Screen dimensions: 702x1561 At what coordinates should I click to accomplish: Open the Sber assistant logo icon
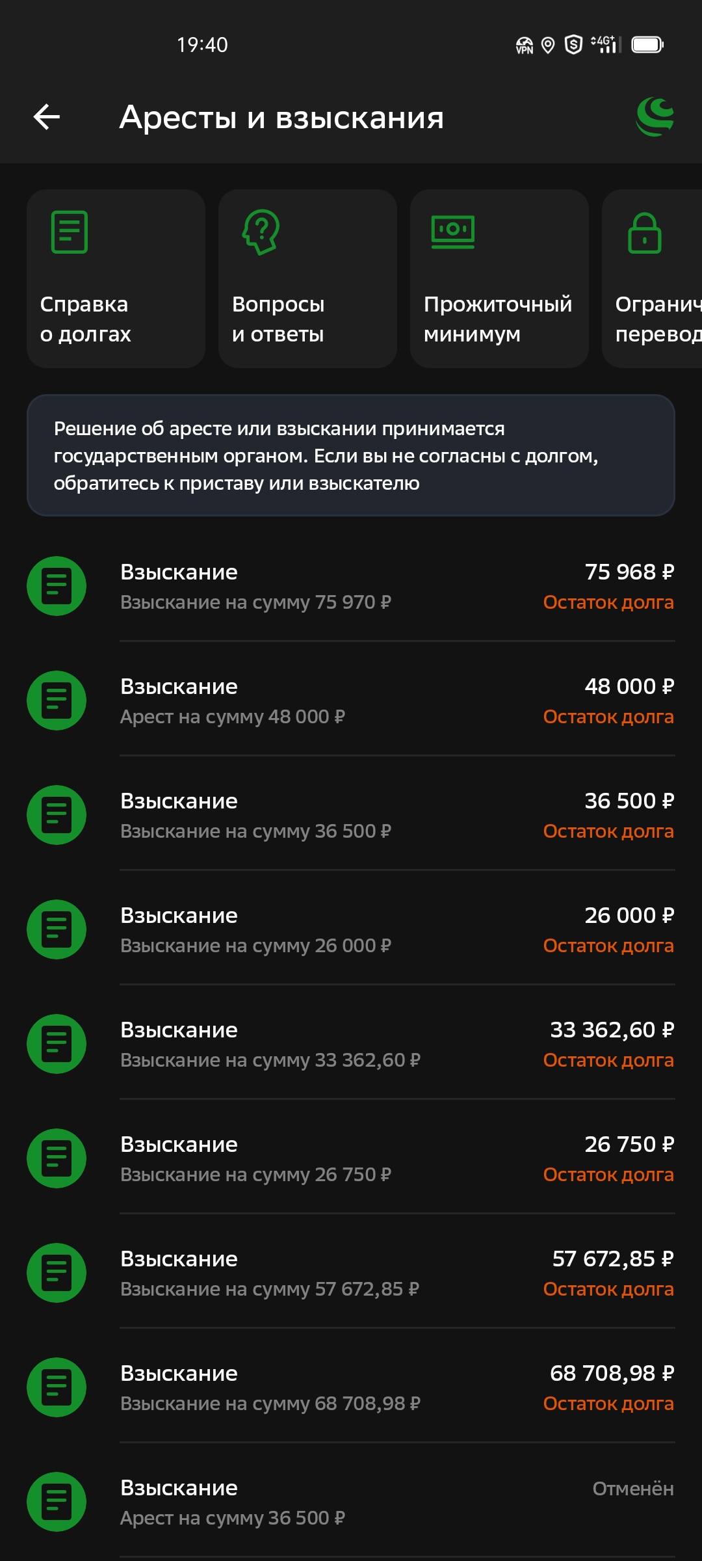[x=655, y=117]
